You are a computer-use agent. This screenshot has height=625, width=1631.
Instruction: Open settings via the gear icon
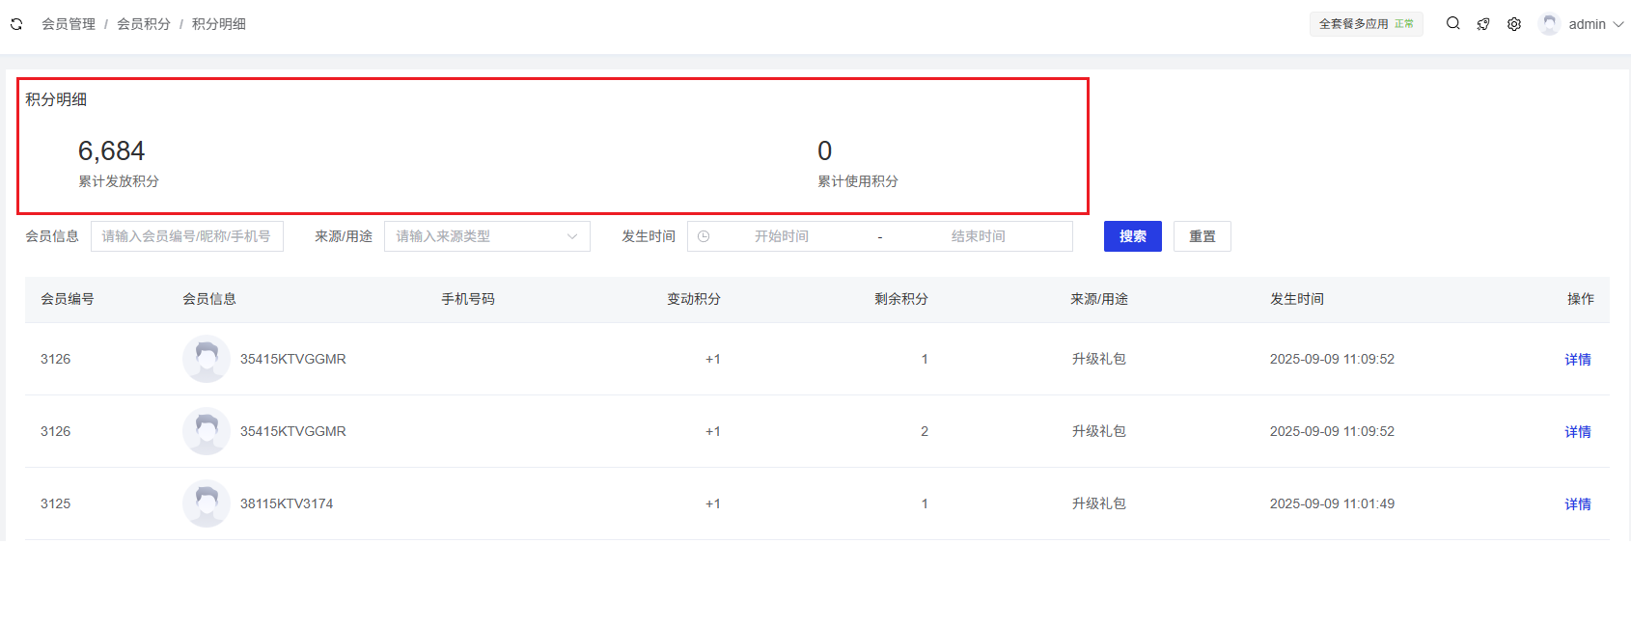click(x=1514, y=24)
